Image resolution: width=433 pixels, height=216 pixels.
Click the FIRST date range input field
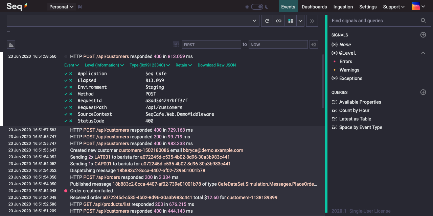[x=211, y=45]
